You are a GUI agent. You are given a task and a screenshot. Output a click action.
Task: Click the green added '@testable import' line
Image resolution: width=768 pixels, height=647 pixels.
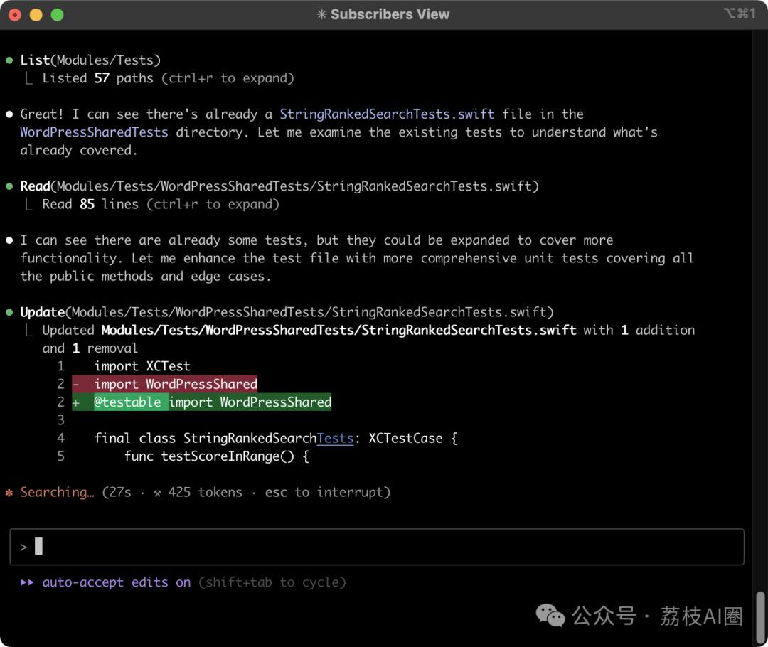tap(202, 402)
